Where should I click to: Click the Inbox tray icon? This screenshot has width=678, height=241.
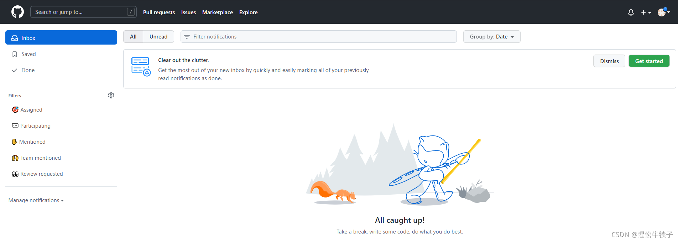pyautogui.click(x=15, y=38)
